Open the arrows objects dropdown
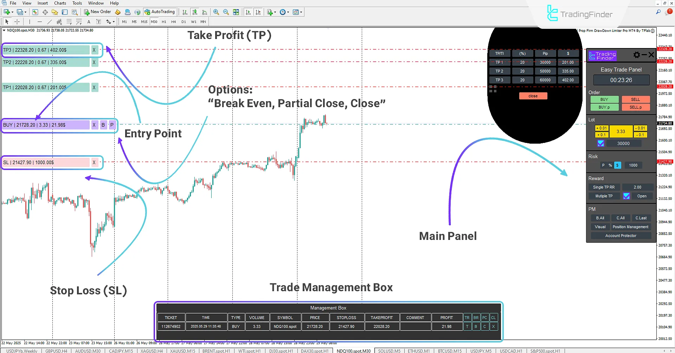Viewport: 675px width, 353px height. 110,22
